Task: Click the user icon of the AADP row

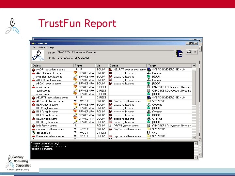Action: click(34, 69)
